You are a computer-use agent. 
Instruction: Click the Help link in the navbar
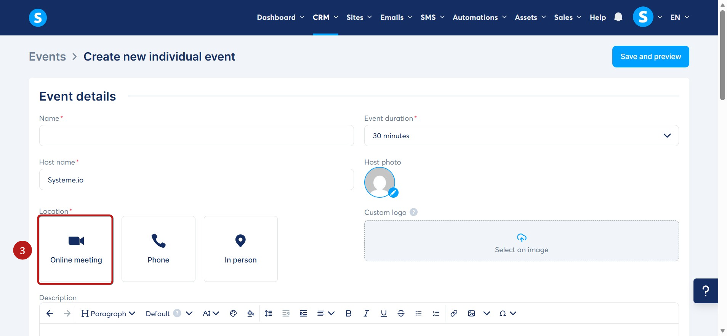click(598, 17)
